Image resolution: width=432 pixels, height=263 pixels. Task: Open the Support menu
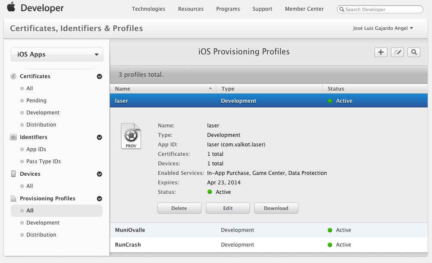click(x=262, y=9)
